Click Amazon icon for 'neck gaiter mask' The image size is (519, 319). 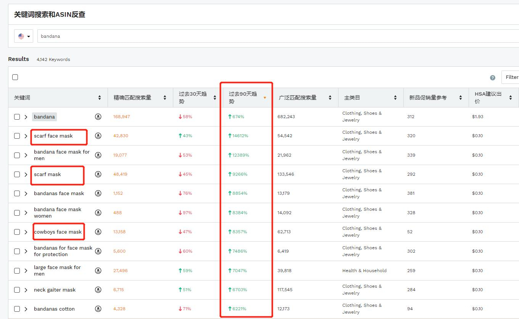[x=98, y=290]
